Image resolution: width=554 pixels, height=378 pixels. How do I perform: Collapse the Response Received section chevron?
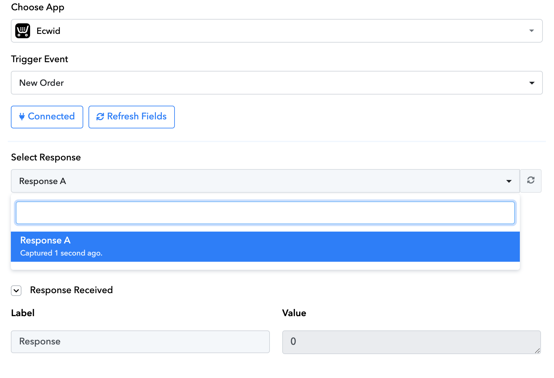(16, 291)
